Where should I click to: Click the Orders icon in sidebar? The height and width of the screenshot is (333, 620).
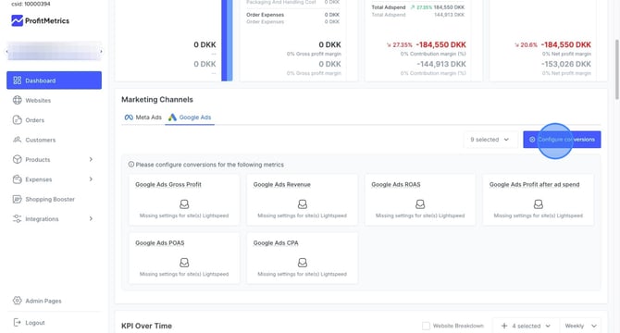(17, 120)
